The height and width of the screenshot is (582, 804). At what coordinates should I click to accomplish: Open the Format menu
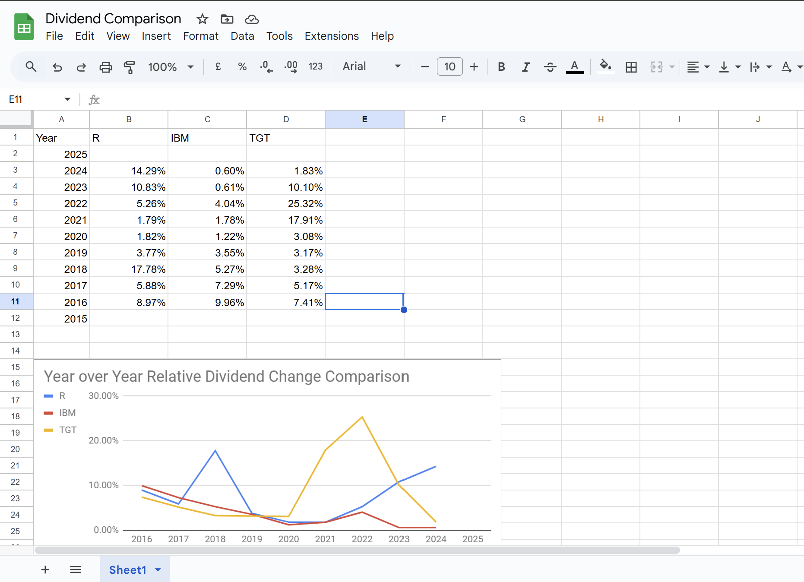201,36
